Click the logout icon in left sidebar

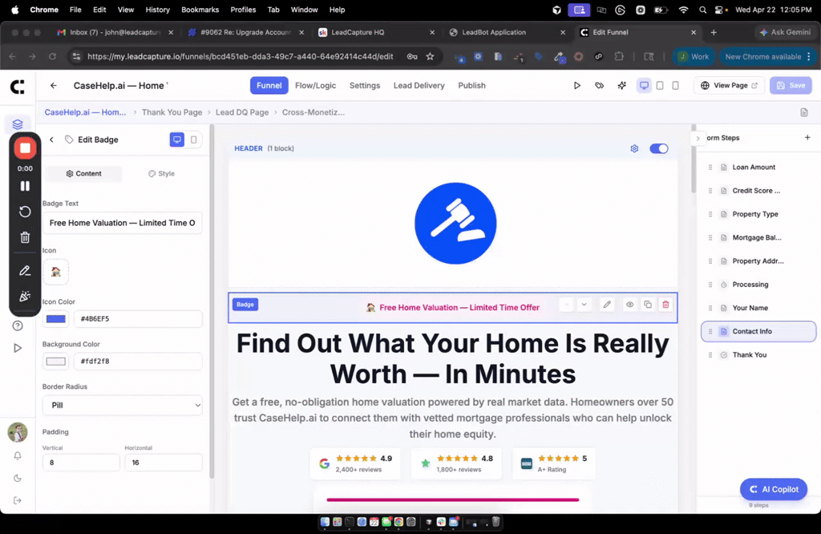(18, 500)
